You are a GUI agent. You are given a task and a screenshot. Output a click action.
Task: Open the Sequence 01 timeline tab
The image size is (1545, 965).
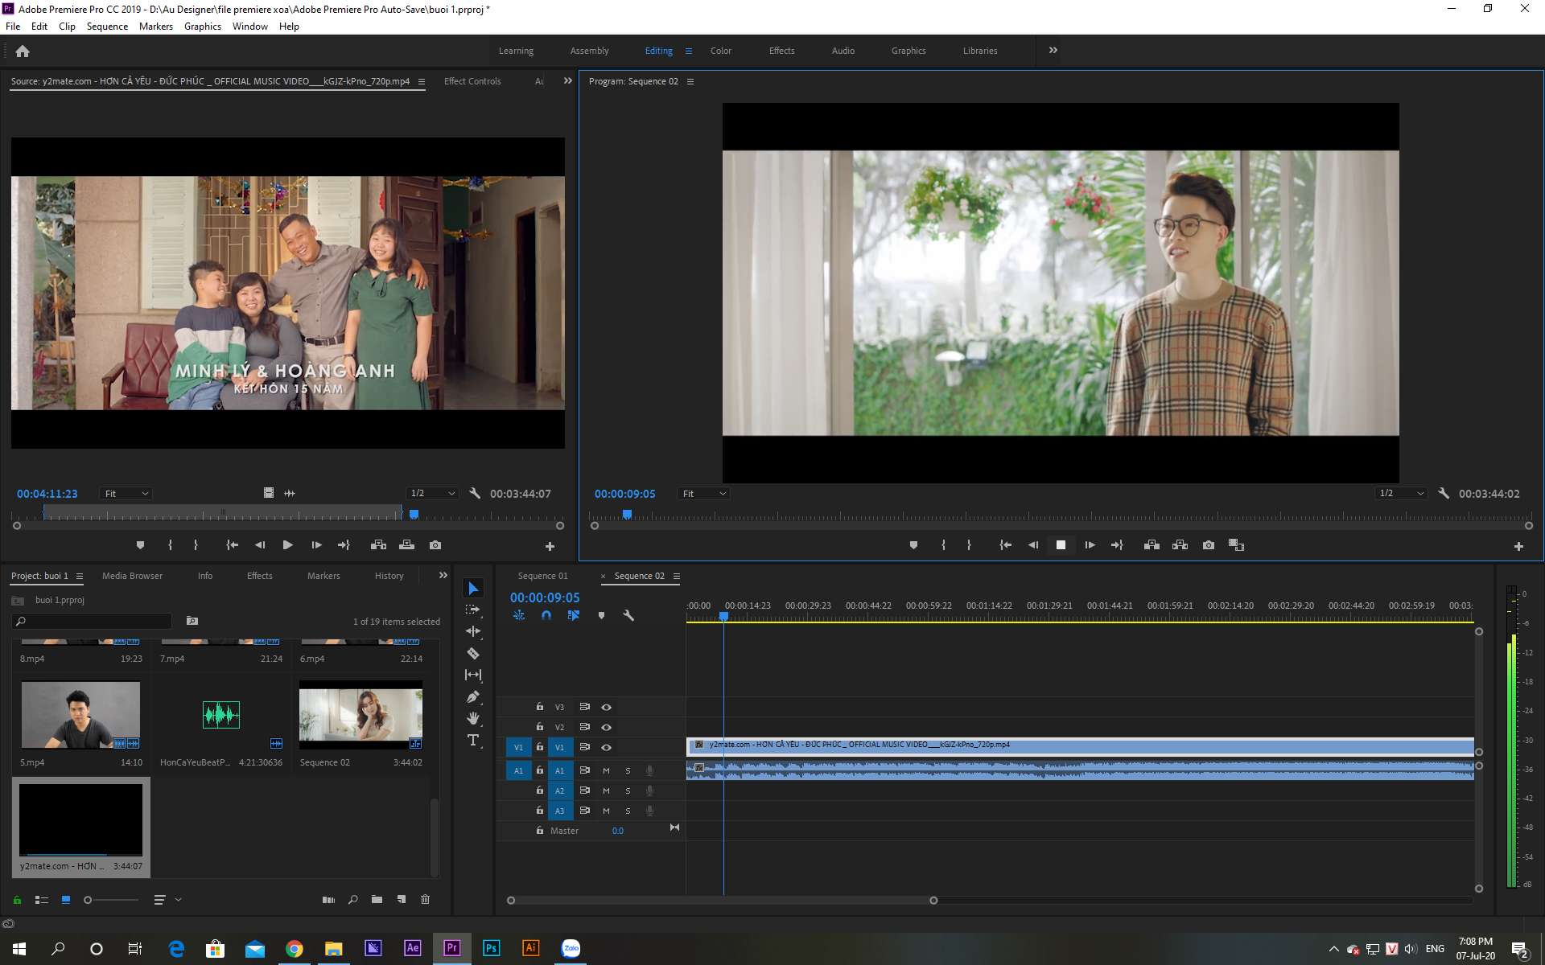pyautogui.click(x=542, y=576)
